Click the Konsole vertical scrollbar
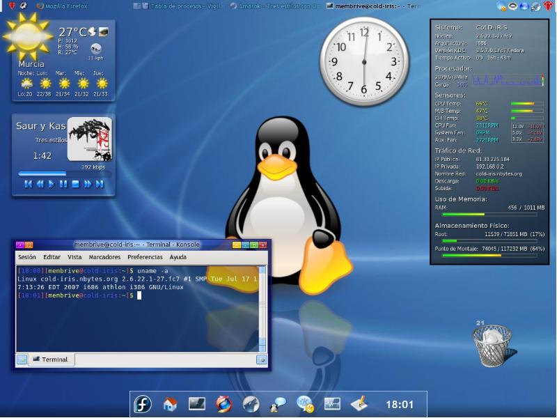 (262, 309)
